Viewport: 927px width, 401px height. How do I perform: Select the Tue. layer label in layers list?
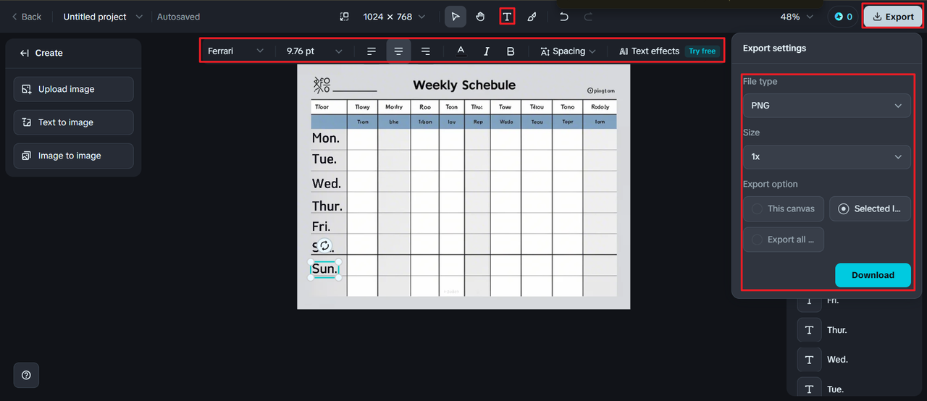click(836, 389)
